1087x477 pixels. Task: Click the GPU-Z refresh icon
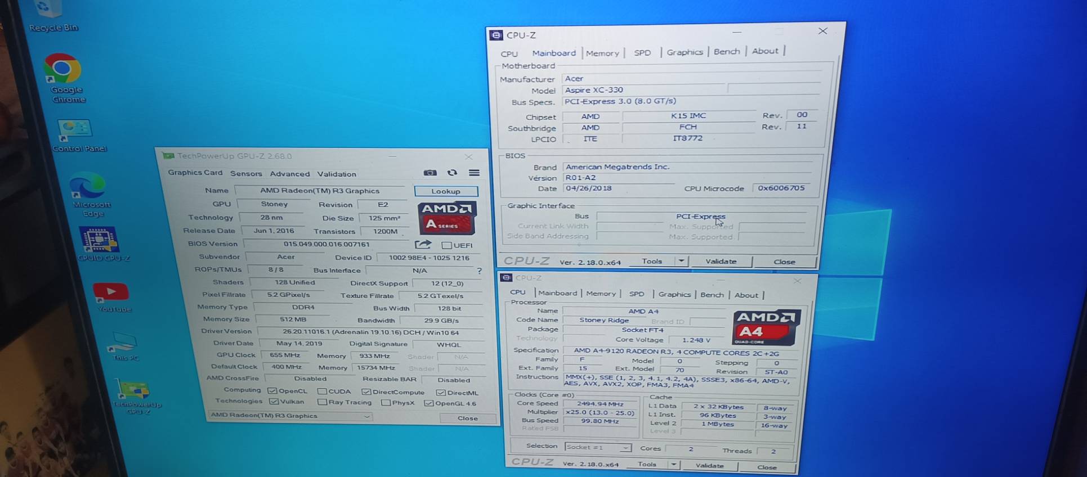[x=452, y=173]
